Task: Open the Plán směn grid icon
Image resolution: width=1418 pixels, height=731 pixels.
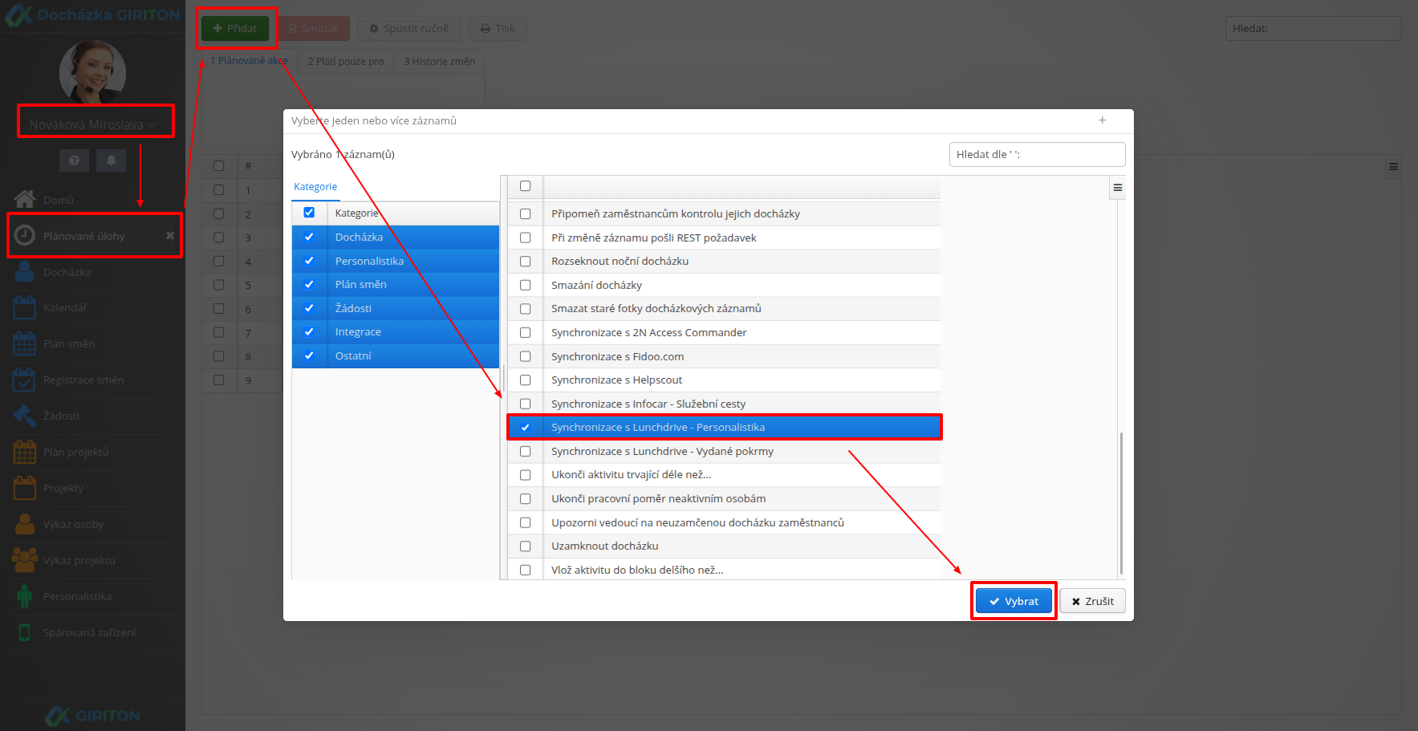Action: coord(24,343)
